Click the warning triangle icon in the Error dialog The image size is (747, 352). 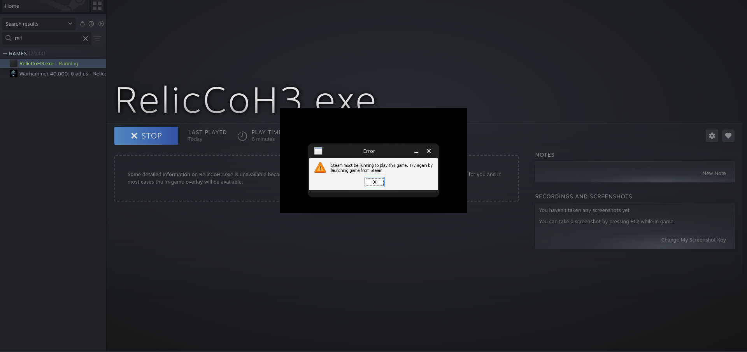[x=320, y=167]
